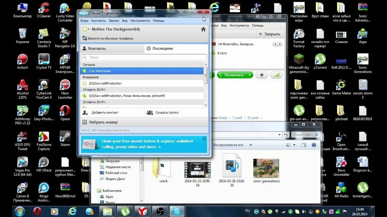Open Opera desktop shortcut
The width and height of the screenshot is (387, 217).
tap(65, 113)
